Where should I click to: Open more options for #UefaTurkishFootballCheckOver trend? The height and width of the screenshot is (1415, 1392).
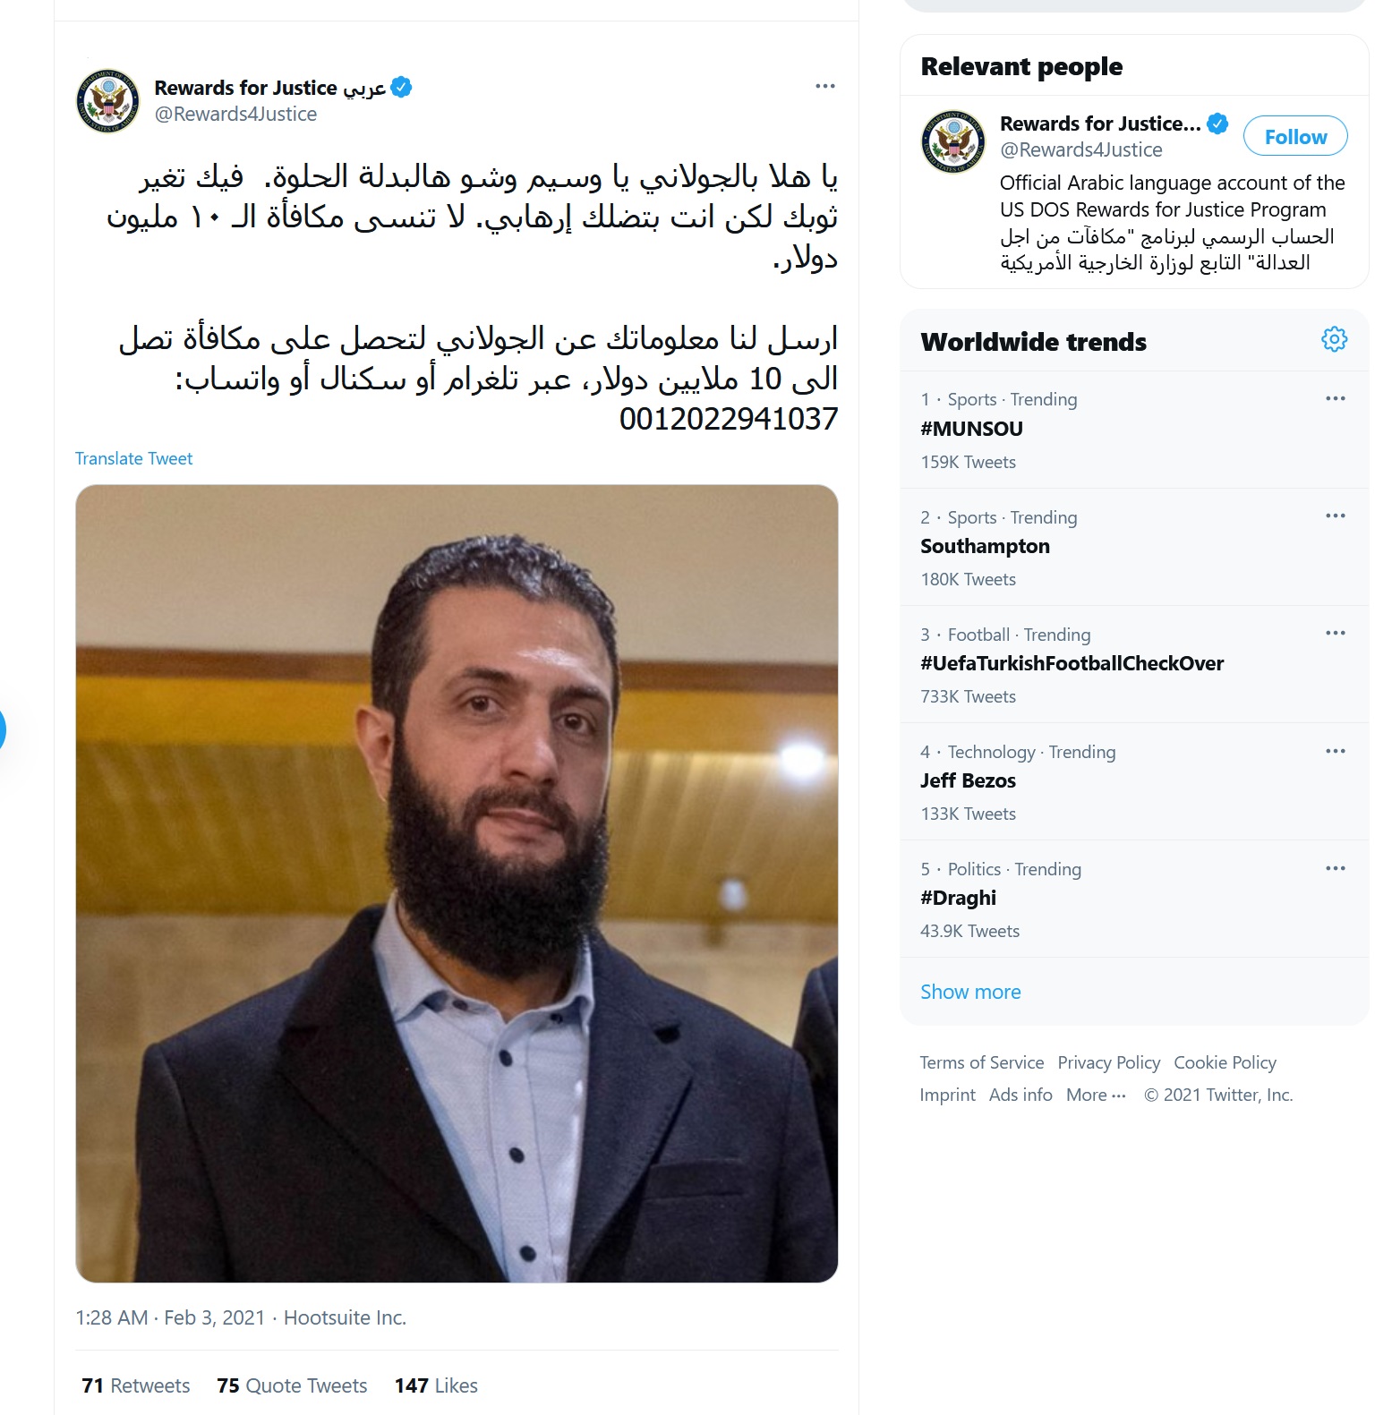(1335, 633)
